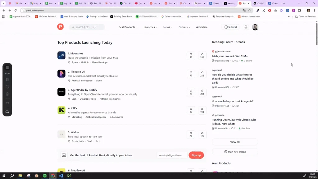Screen dimensions: 318x179
Task: Open the Pricing - MailerSend bookmark
Action: [97, 17]
